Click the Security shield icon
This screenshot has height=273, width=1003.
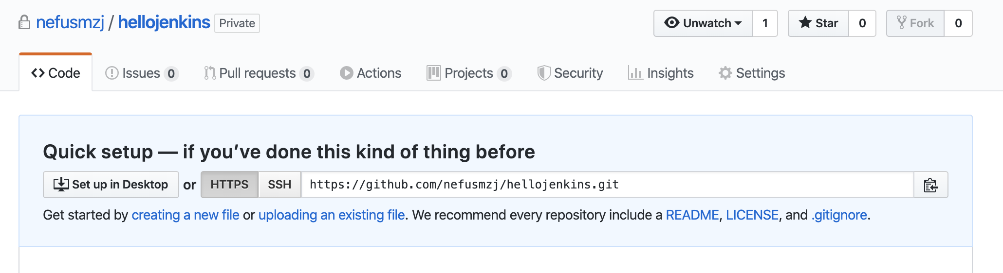[544, 73]
